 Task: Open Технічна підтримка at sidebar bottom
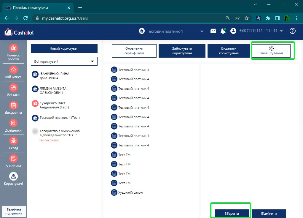coord(14,211)
